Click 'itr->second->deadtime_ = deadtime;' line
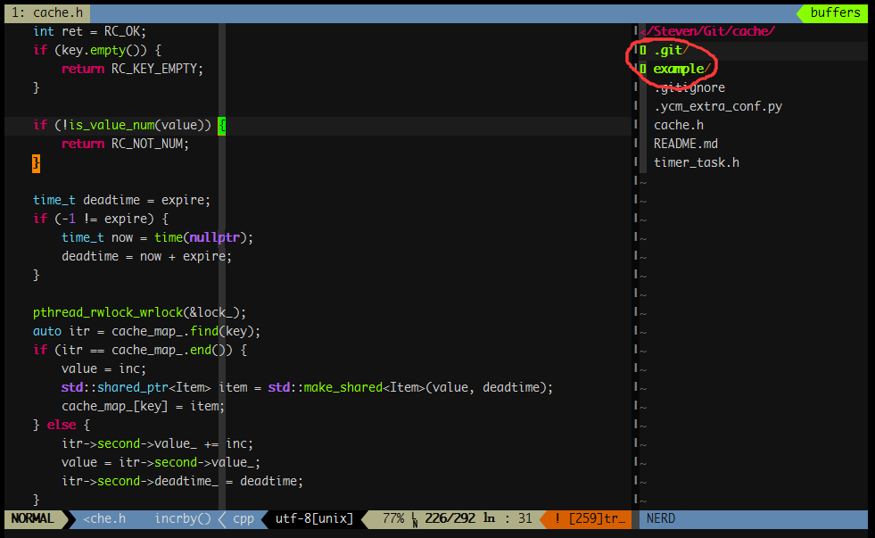 pyautogui.click(x=182, y=481)
